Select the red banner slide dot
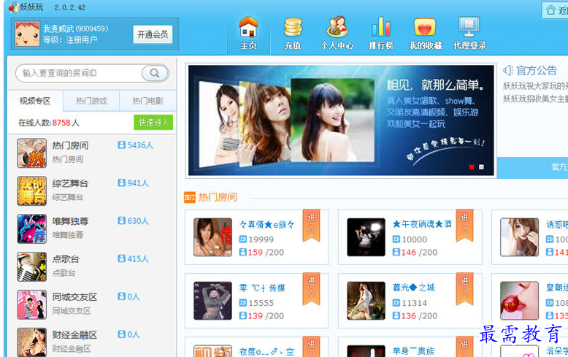The image size is (568, 357). (x=472, y=167)
